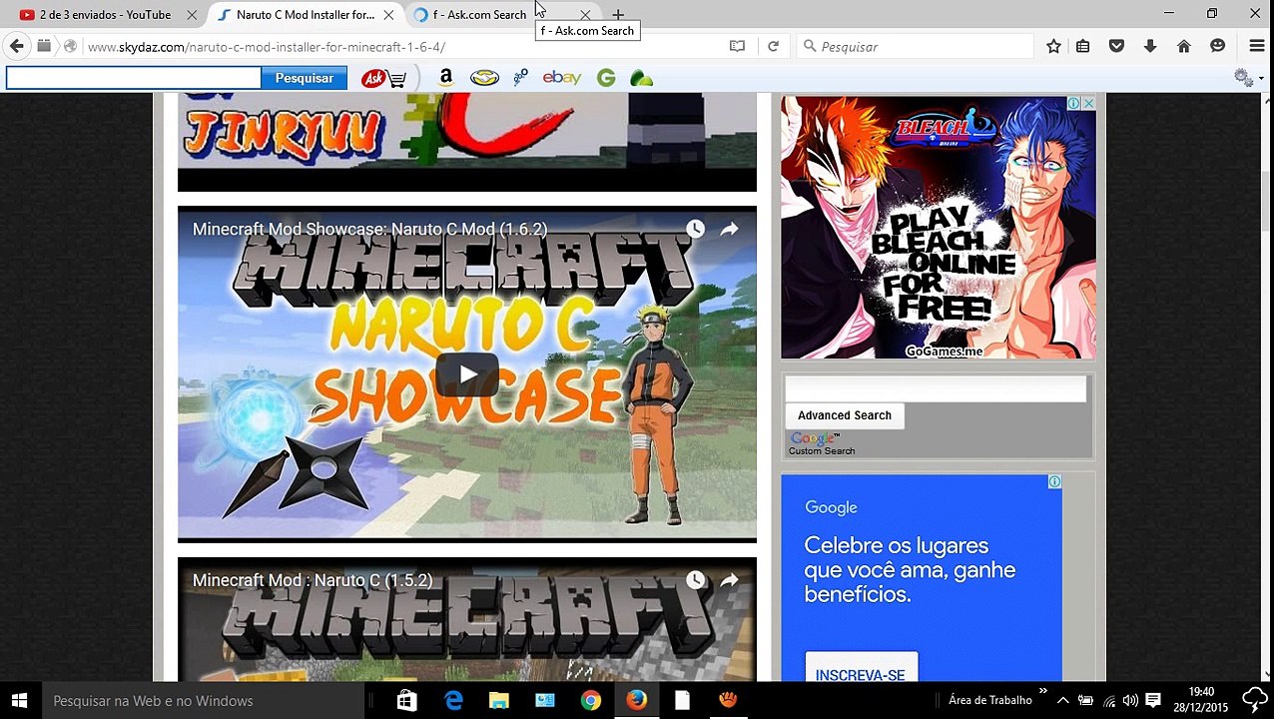Share the Naruto C 1.5.2 video

pos(729,580)
